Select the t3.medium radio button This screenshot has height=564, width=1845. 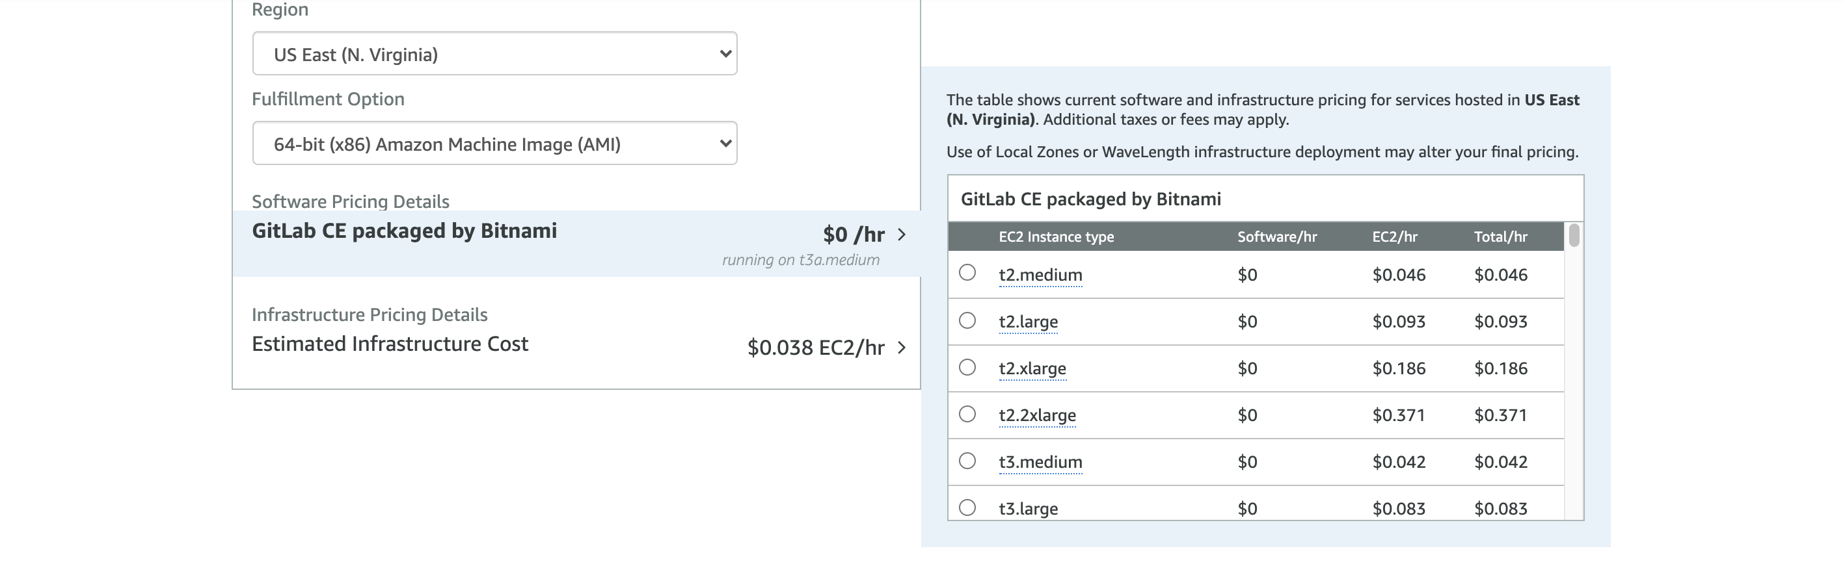point(967,460)
